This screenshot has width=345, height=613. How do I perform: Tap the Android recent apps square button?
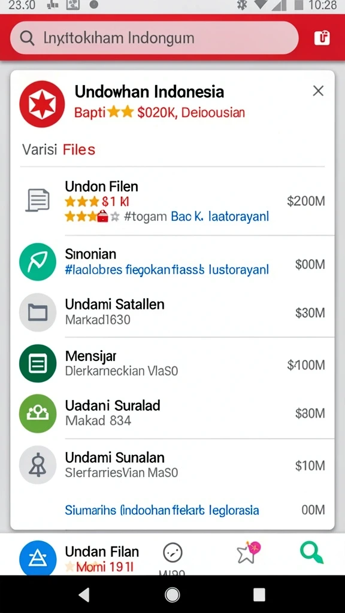tap(259, 594)
